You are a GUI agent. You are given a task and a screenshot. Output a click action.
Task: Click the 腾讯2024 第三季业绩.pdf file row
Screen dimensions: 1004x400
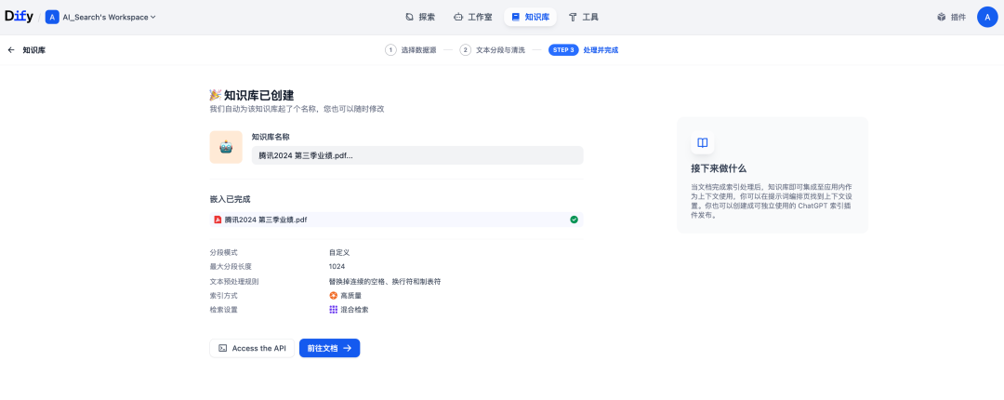(396, 220)
